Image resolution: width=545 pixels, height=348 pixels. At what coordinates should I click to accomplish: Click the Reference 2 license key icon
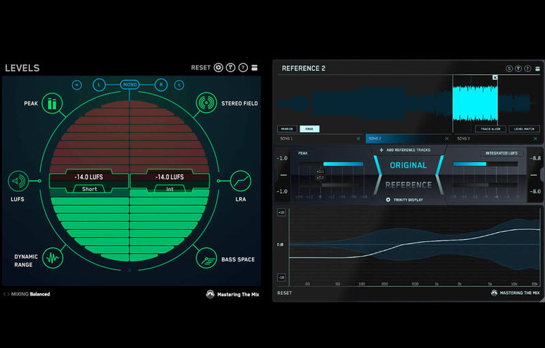[518, 68]
